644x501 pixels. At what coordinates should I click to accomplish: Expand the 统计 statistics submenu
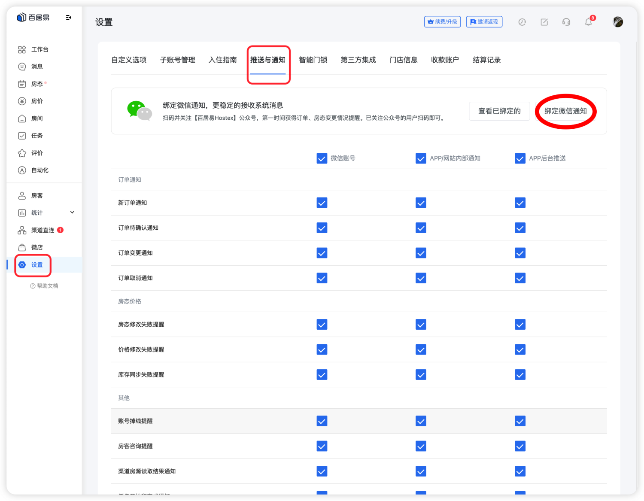click(x=72, y=212)
